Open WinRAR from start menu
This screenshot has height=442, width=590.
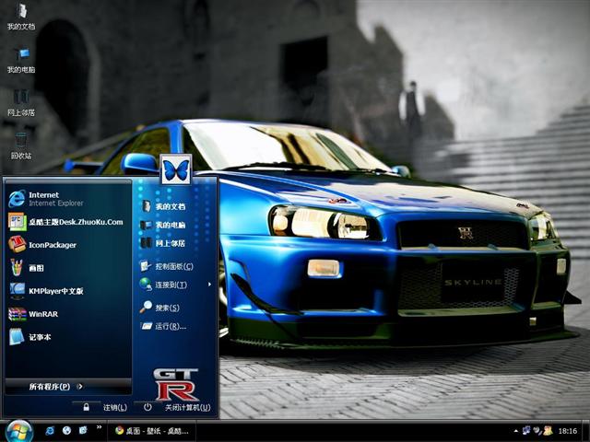pyautogui.click(x=68, y=314)
